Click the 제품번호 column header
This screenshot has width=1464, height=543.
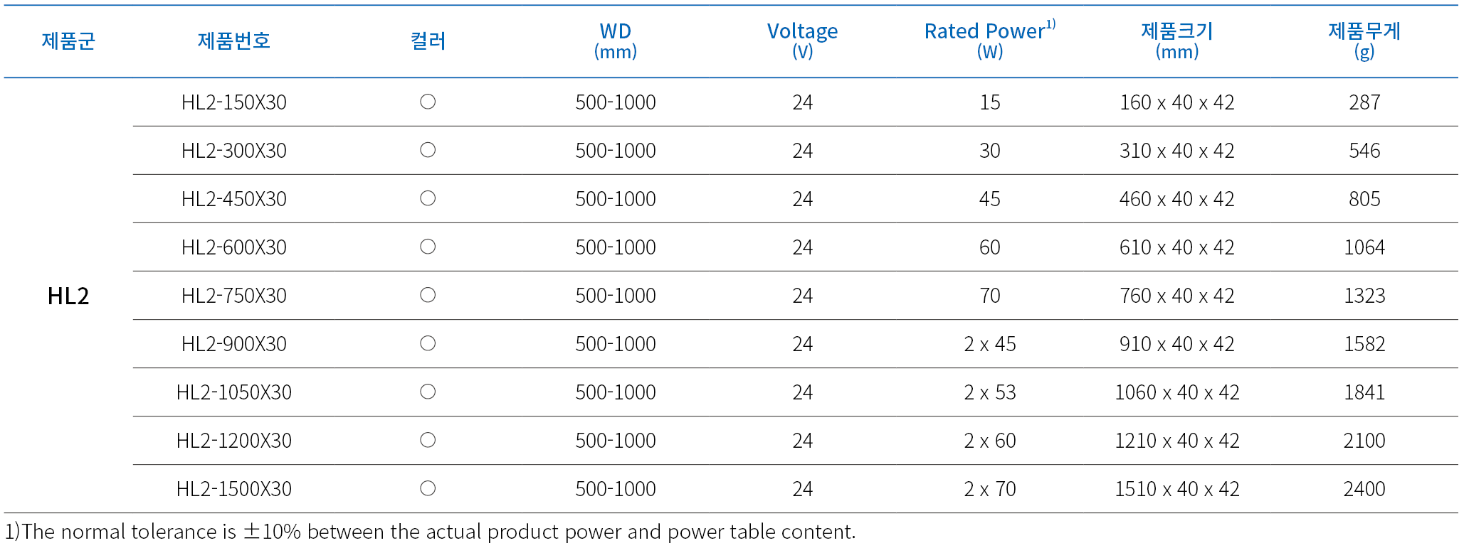coord(233,41)
